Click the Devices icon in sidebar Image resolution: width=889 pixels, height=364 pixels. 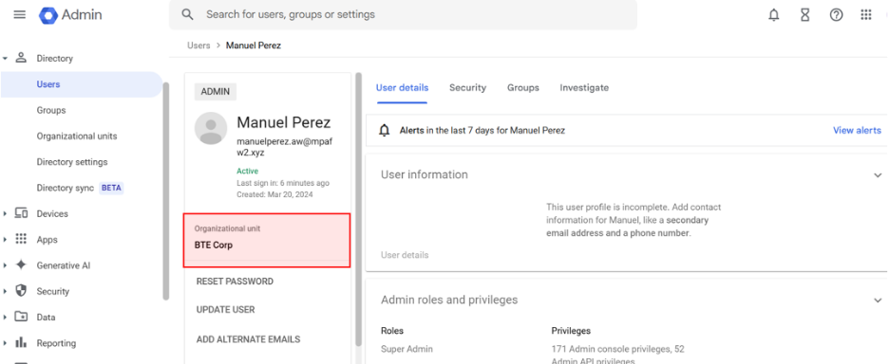pyautogui.click(x=21, y=213)
